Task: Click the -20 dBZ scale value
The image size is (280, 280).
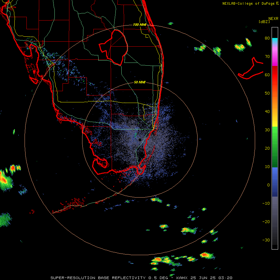Action: coord(266,222)
